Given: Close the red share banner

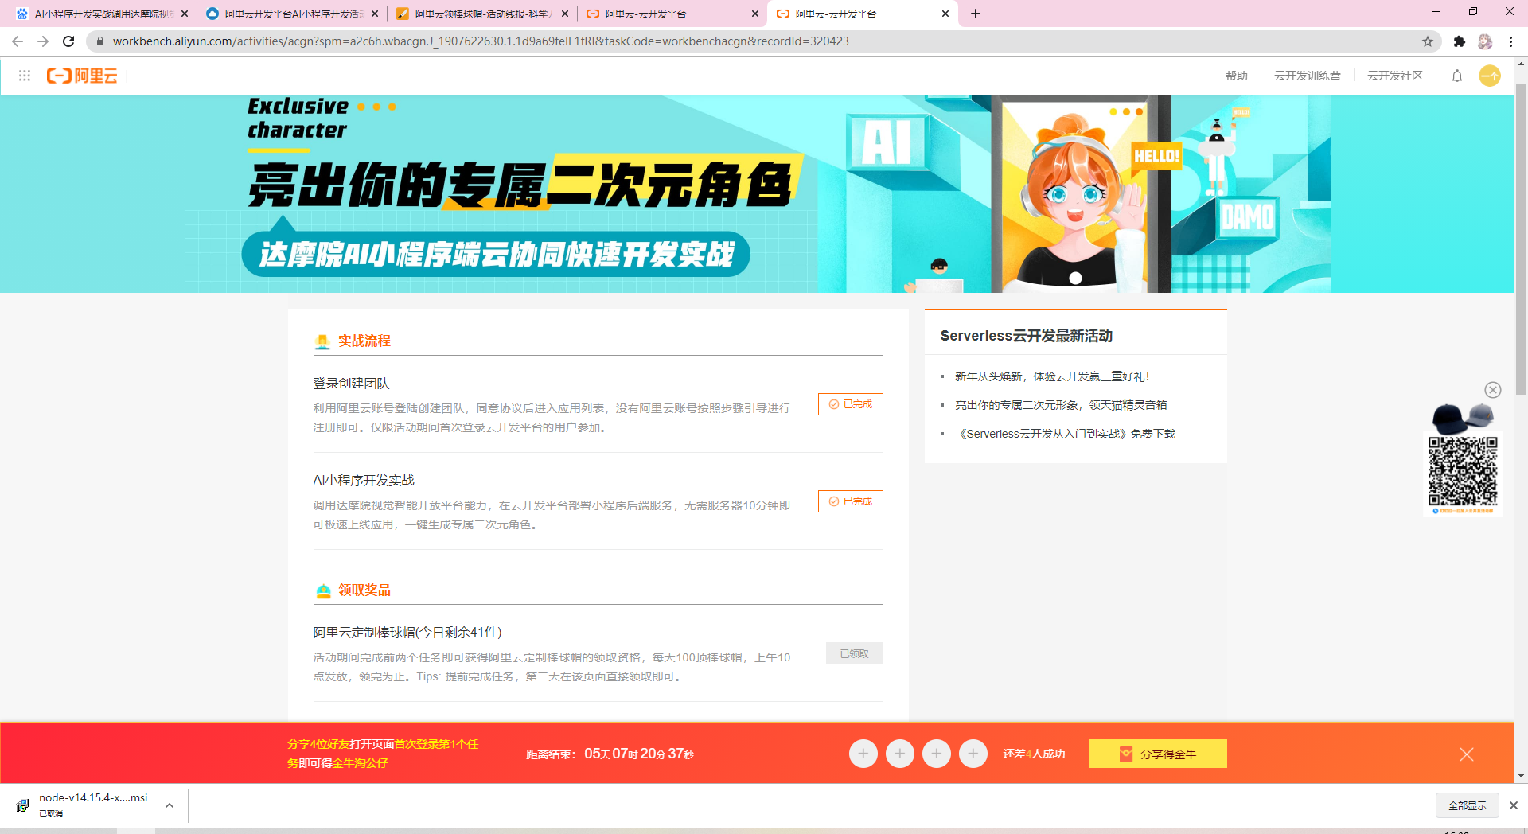Looking at the screenshot, I should (1467, 754).
